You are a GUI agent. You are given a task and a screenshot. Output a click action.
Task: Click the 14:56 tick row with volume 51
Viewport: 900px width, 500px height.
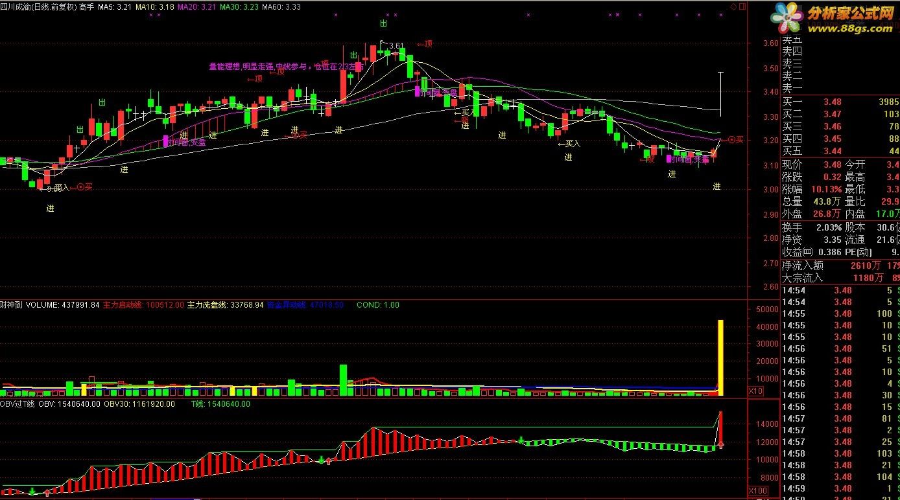tap(840, 348)
